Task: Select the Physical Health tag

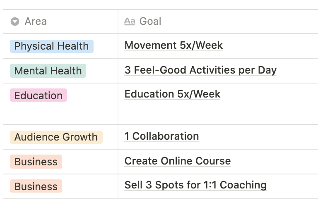Action: click(x=52, y=46)
